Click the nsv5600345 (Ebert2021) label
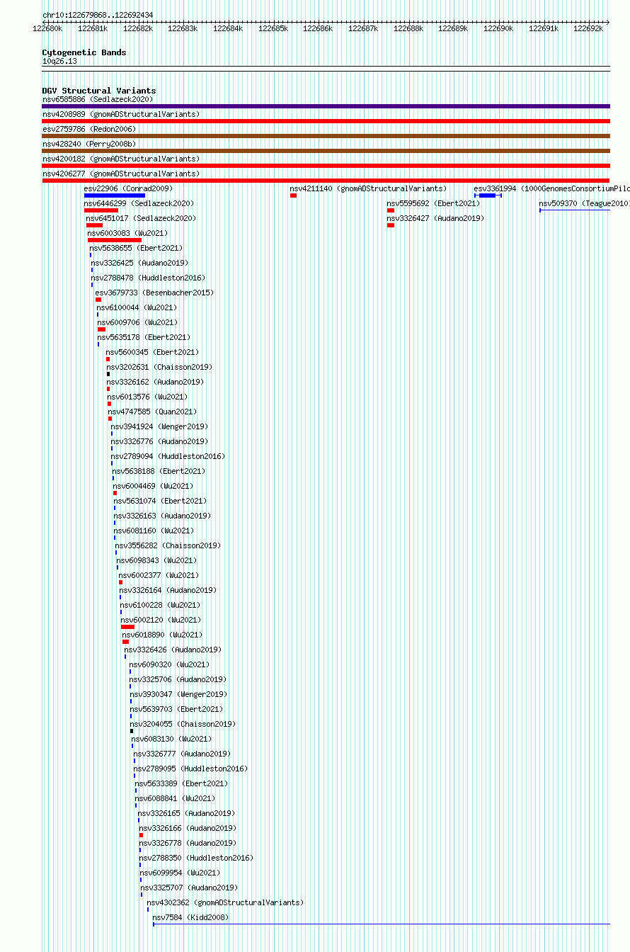The height and width of the screenshot is (952, 630). pyautogui.click(x=152, y=352)
